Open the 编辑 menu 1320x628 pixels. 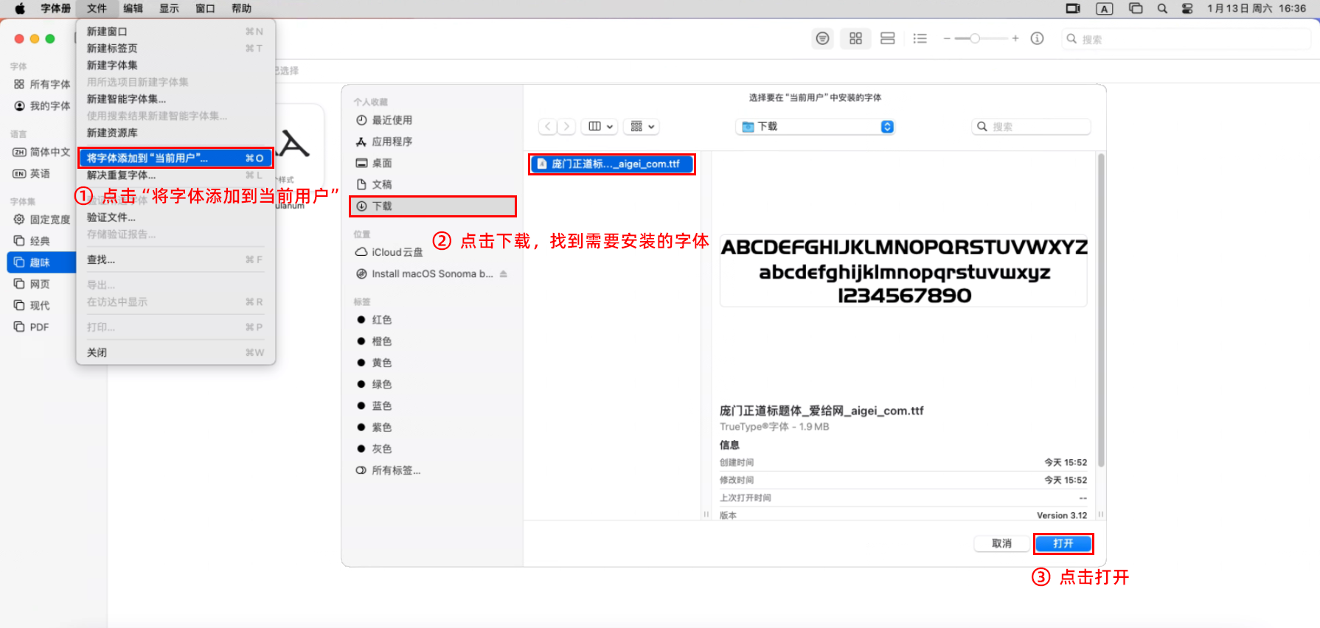(x=133, y=9)
